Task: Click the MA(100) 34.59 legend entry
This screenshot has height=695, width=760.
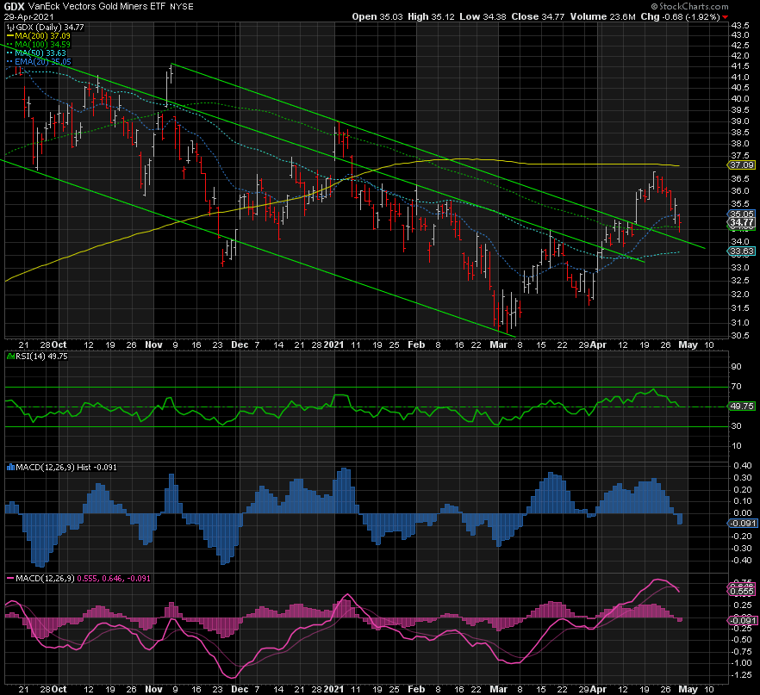Action: (43, 45)
